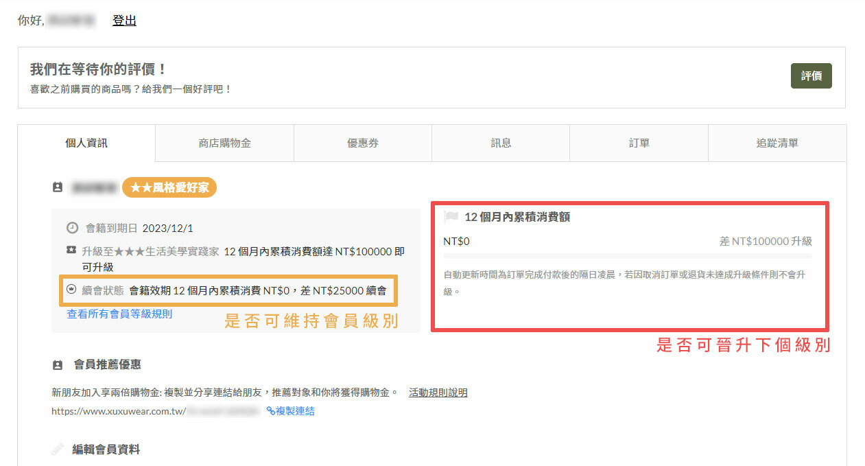Open 查看所有會員等級規則 link

point(119,314)
